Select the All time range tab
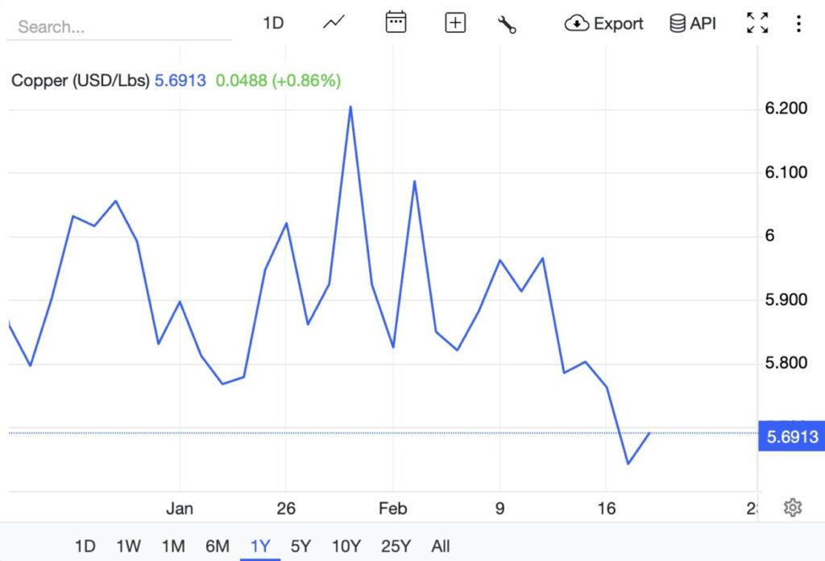Screen dimensions: 825x561 [441, 547]
